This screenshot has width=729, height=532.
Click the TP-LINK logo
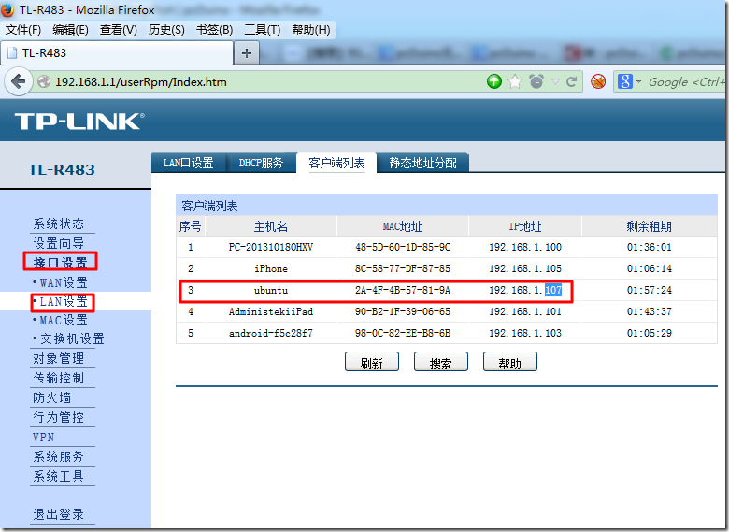79,122
